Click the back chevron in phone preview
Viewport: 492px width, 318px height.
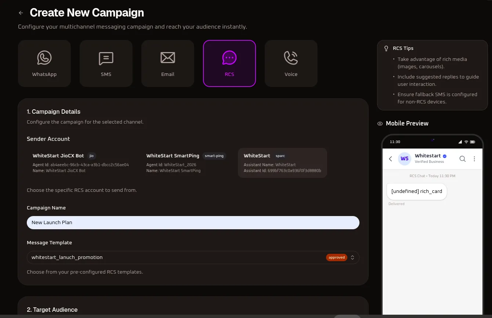pyautogui.click(x=390, y=159)
